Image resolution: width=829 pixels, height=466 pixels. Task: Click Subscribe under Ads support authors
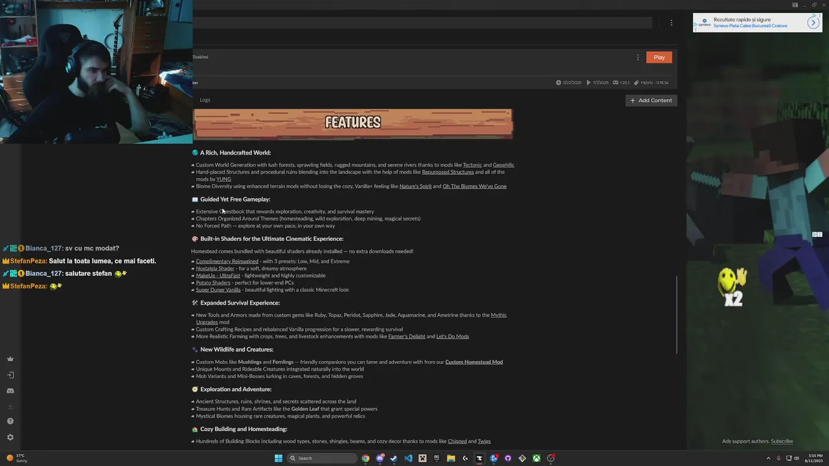[x=782, y=441]
